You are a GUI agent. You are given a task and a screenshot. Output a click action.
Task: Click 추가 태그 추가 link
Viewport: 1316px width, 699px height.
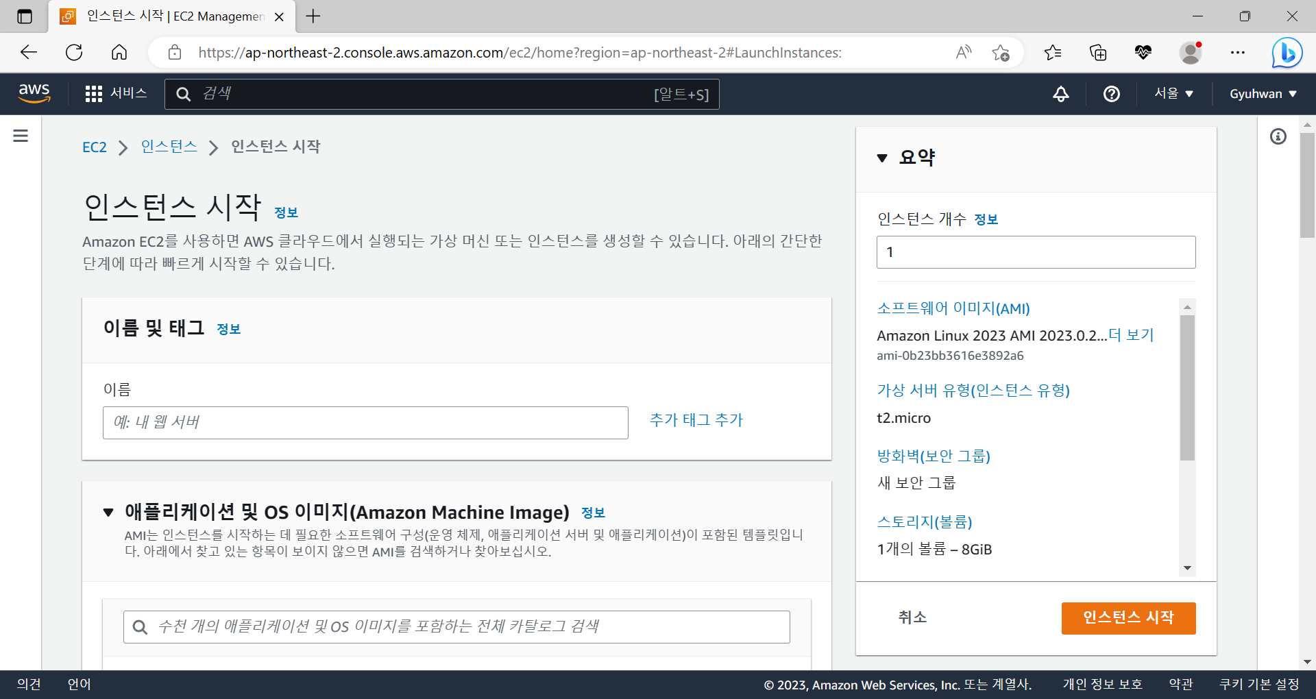696,420
